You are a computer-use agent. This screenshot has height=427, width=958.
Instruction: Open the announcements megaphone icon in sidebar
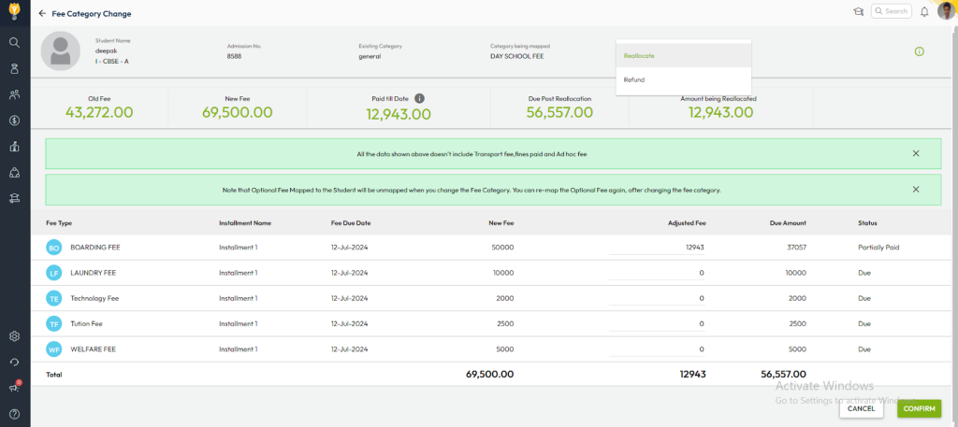[x=15, y=388]
